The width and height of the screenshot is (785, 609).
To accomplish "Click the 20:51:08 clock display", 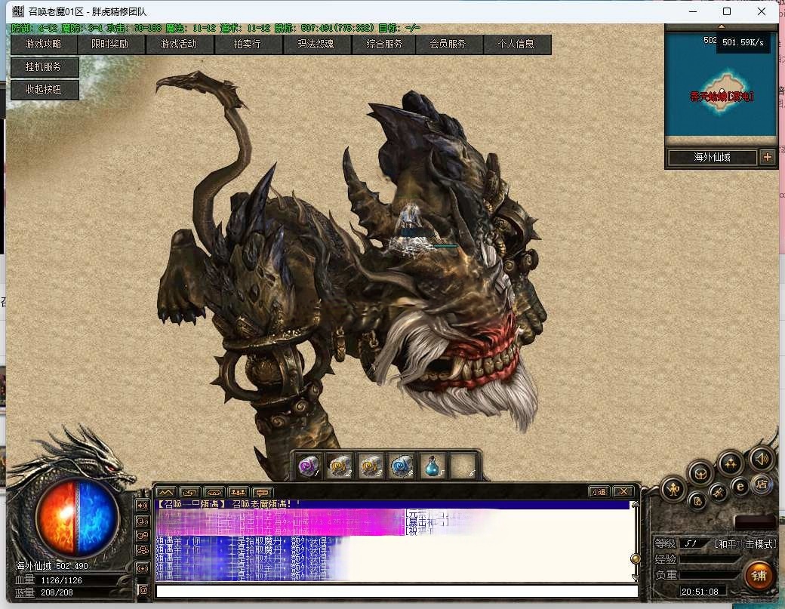I will tap(700, 592).
